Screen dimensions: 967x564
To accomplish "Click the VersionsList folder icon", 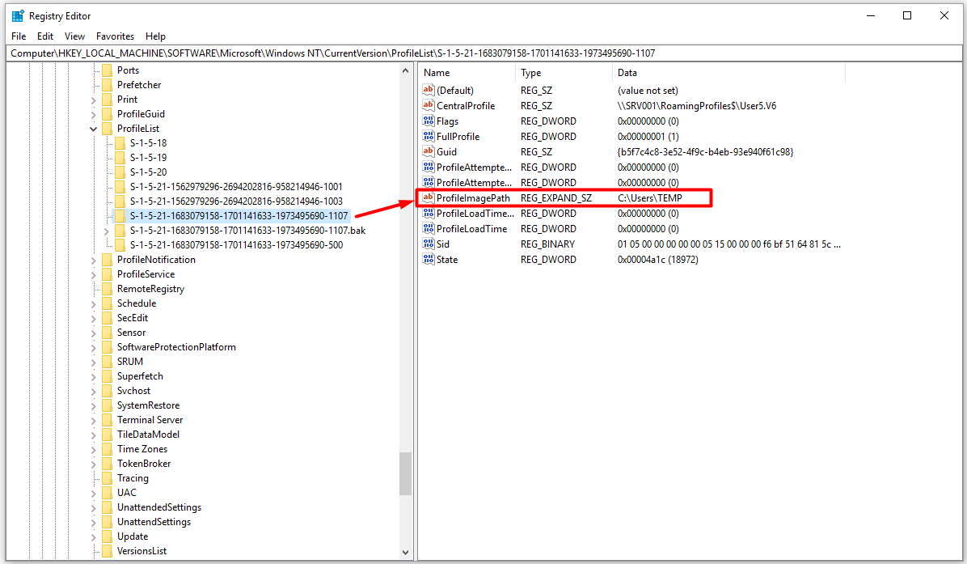I will click(x=108, y=551).
